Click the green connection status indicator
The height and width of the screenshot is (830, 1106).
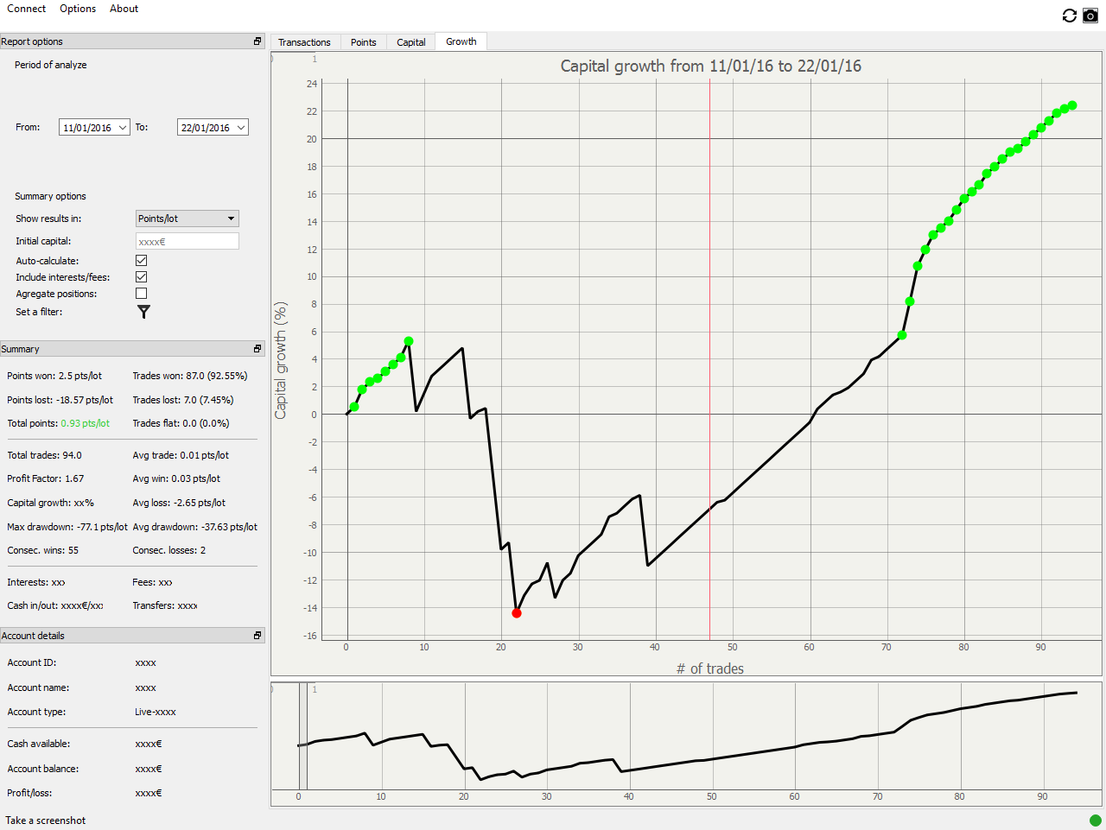click(x=1096, y=820)
